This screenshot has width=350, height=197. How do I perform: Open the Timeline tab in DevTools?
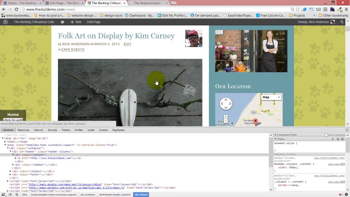[x=66, y=130]
